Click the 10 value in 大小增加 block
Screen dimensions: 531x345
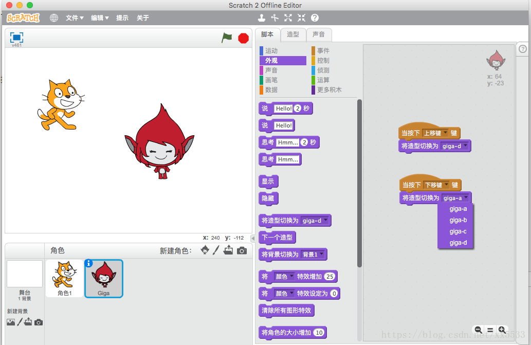coord(319,333)
